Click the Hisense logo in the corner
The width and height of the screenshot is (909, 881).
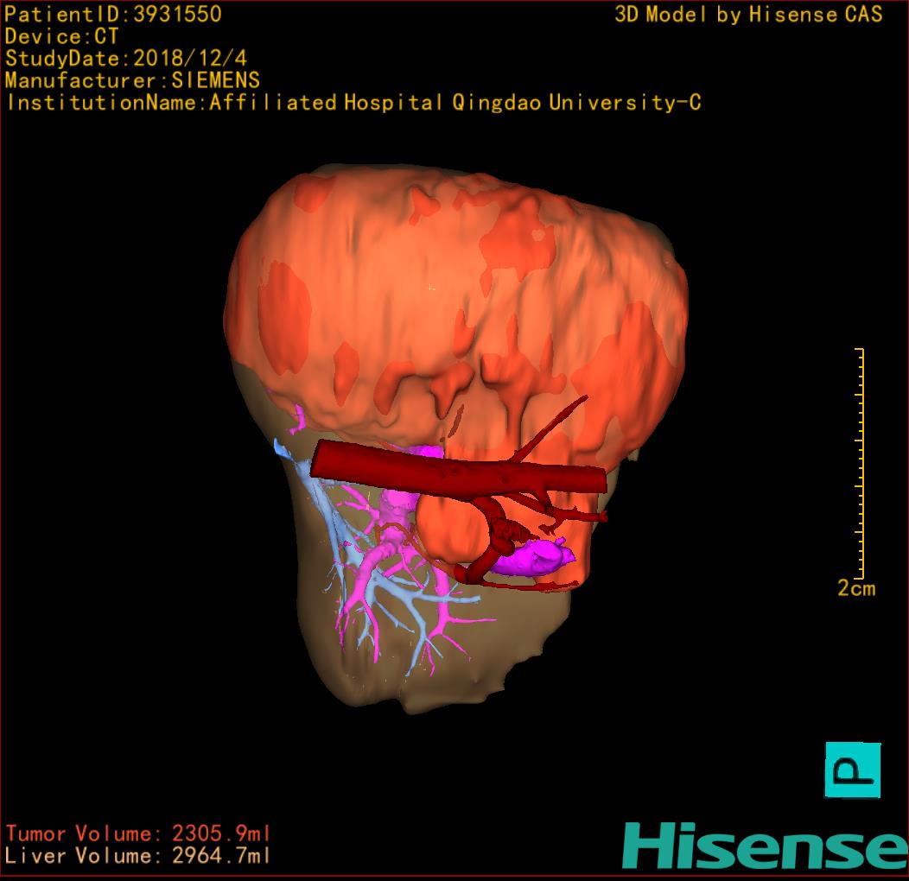(x=764, y=846)
